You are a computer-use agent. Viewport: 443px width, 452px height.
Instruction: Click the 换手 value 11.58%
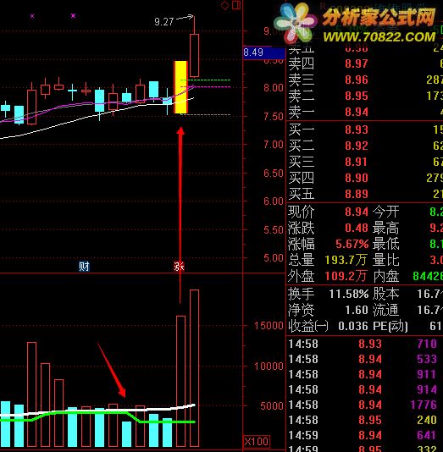(349, 294)
